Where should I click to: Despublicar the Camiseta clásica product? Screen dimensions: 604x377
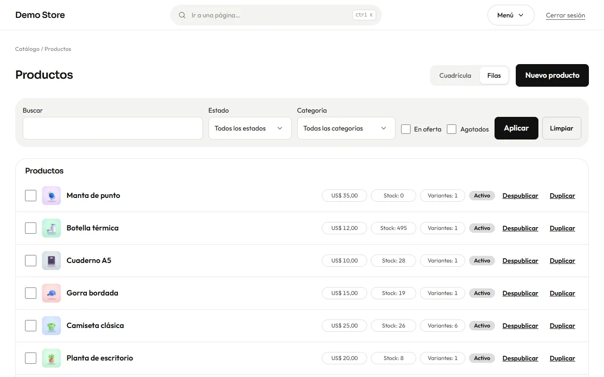pos(520,326)
